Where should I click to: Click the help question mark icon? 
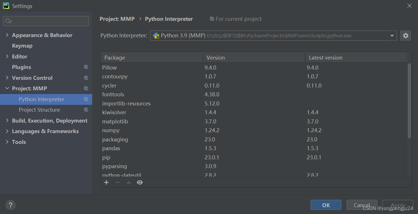coord(11,205)
